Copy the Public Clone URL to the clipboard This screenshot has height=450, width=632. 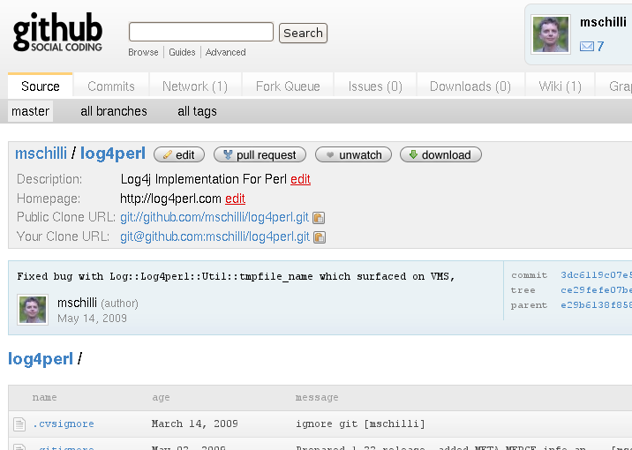click(x=319, y=218)
